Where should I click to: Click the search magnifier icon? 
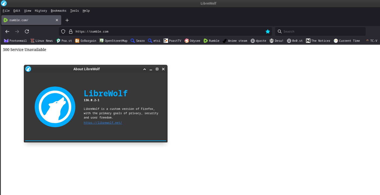(280, 31)
